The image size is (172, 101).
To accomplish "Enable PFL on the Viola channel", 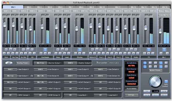I will pyautogui.click(x=127, y=50).
